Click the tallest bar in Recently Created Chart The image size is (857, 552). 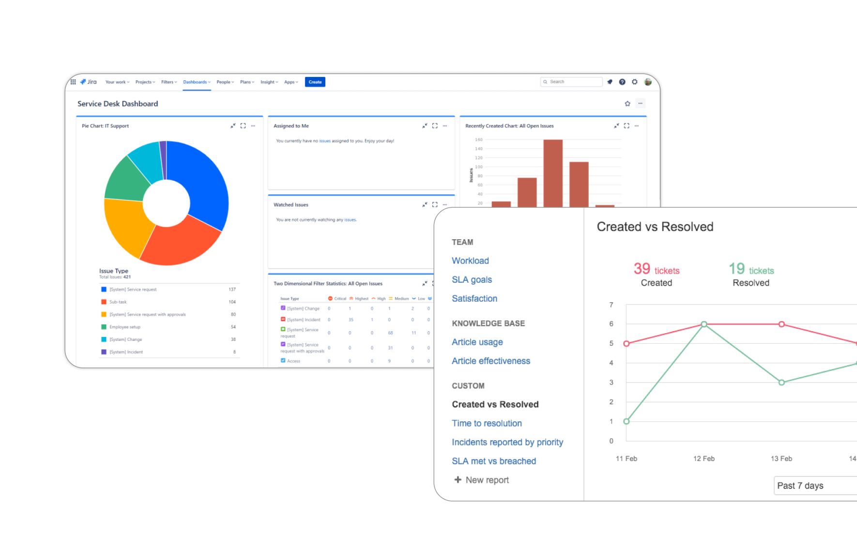click(553, 173)
